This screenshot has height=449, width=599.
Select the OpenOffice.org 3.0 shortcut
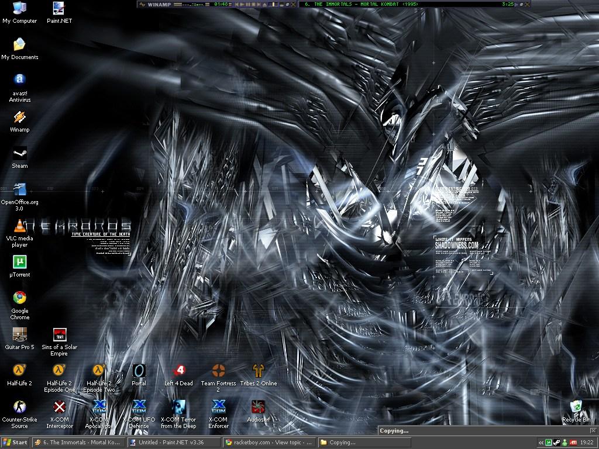coord(19,197)
